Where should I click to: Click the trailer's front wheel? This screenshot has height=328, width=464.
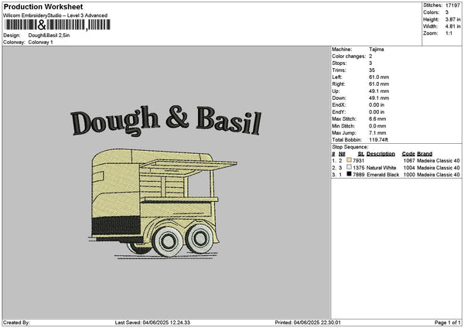(169, 242)
